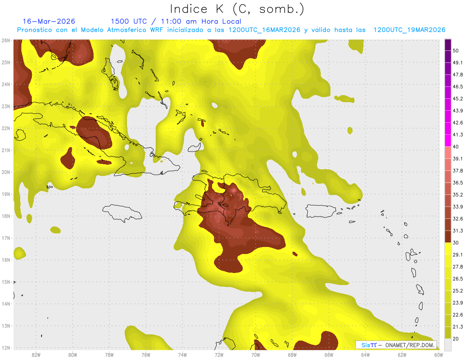Click the latitude label '23N'
The height and width of the screenshot is (360, 466).
(x=6, y=106)
